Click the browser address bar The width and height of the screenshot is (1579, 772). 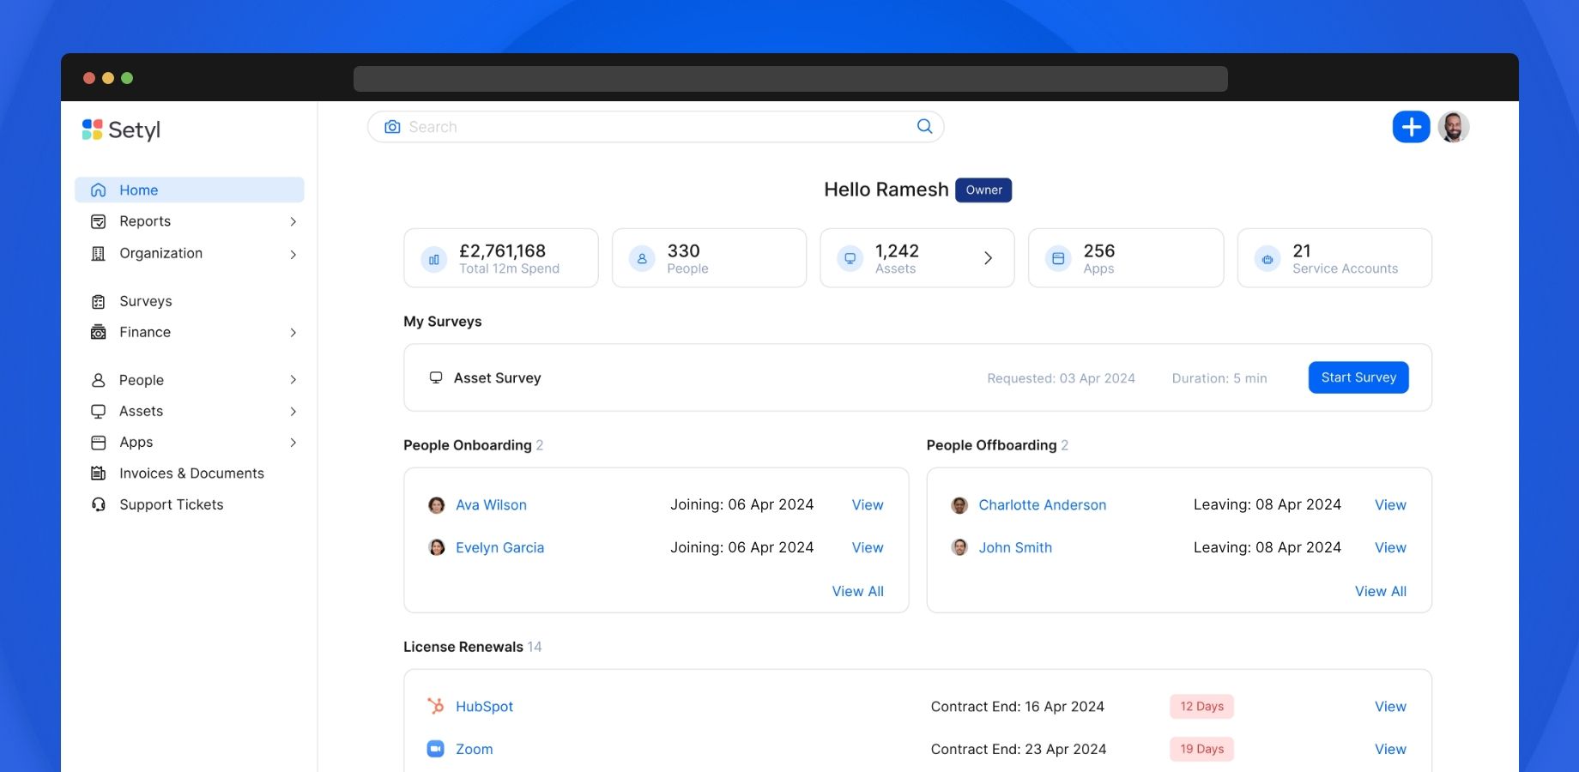[790, 78]
